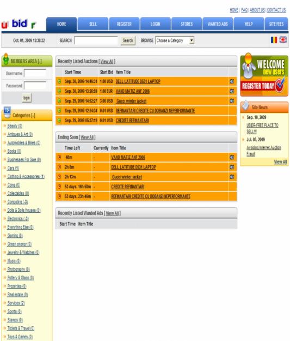This screenshot has width=290, height=341.
Task: Open Automobiles & Bikes category
Action: point(23,143)
